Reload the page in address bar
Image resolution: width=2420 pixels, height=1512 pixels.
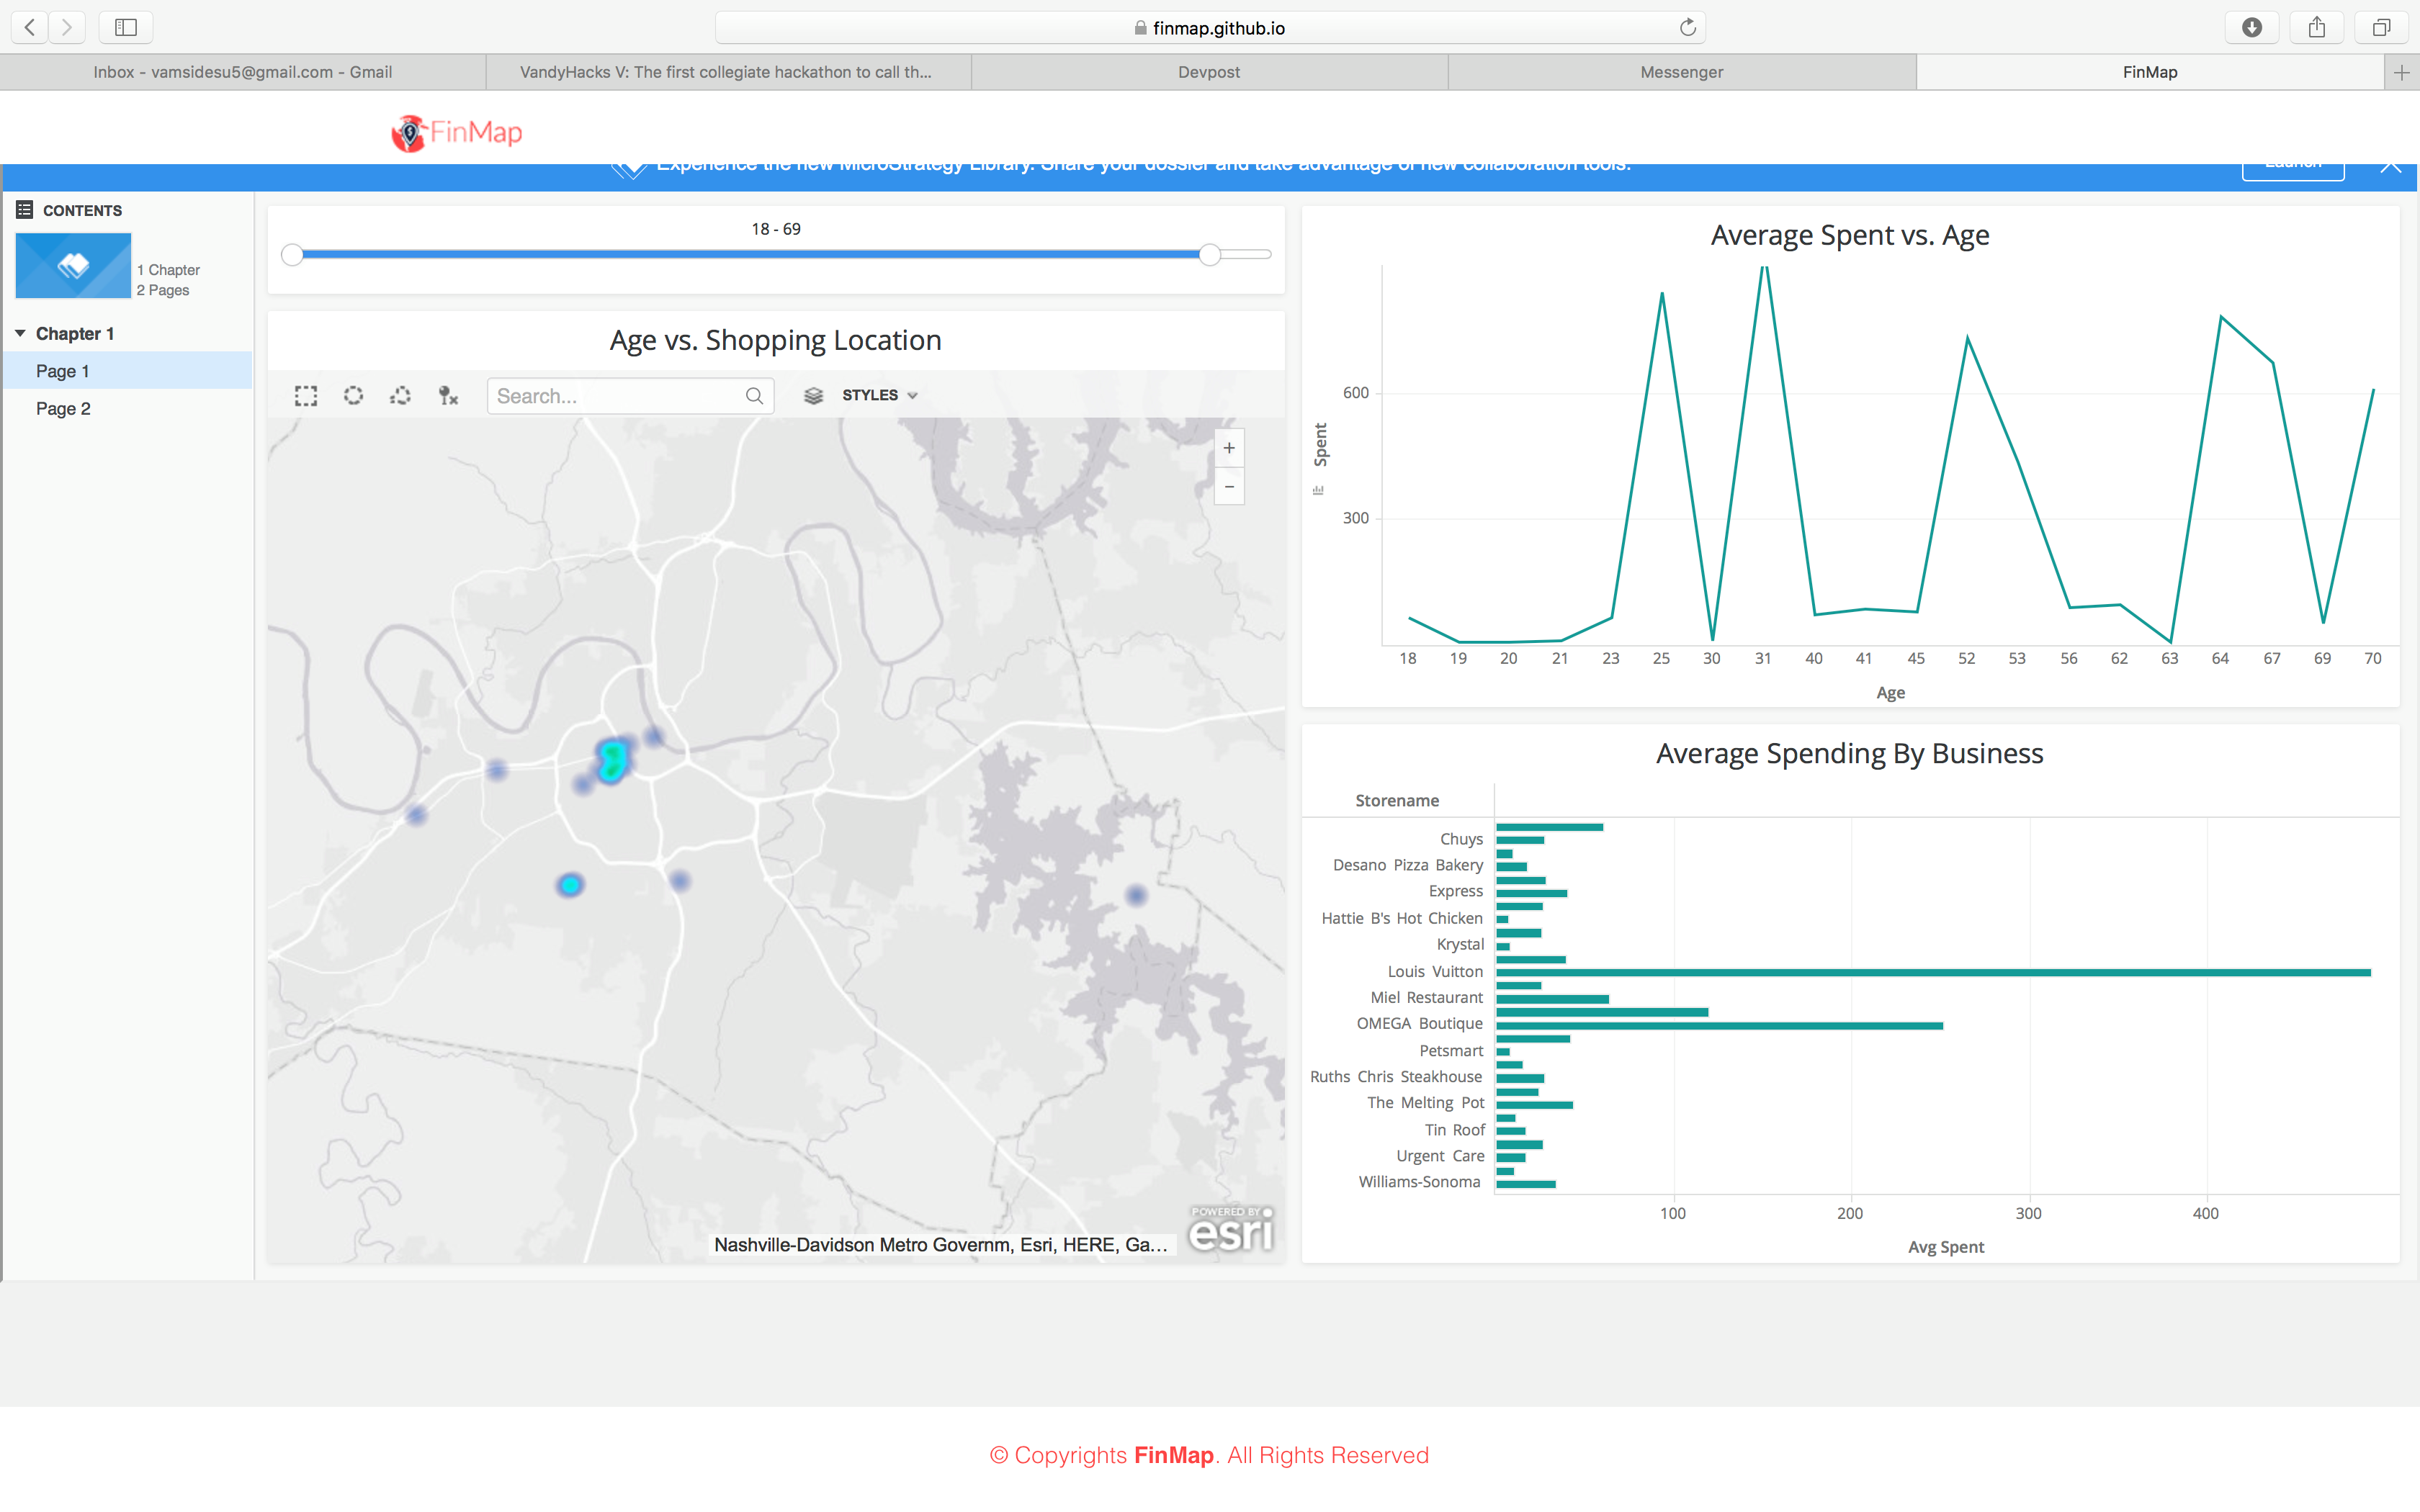coord(1687,27)
